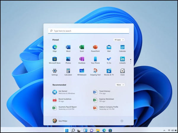Open LinkedIn from pinned apps
Image resolution: width=178 pixels, height=133 pixels.
point(123,59)
